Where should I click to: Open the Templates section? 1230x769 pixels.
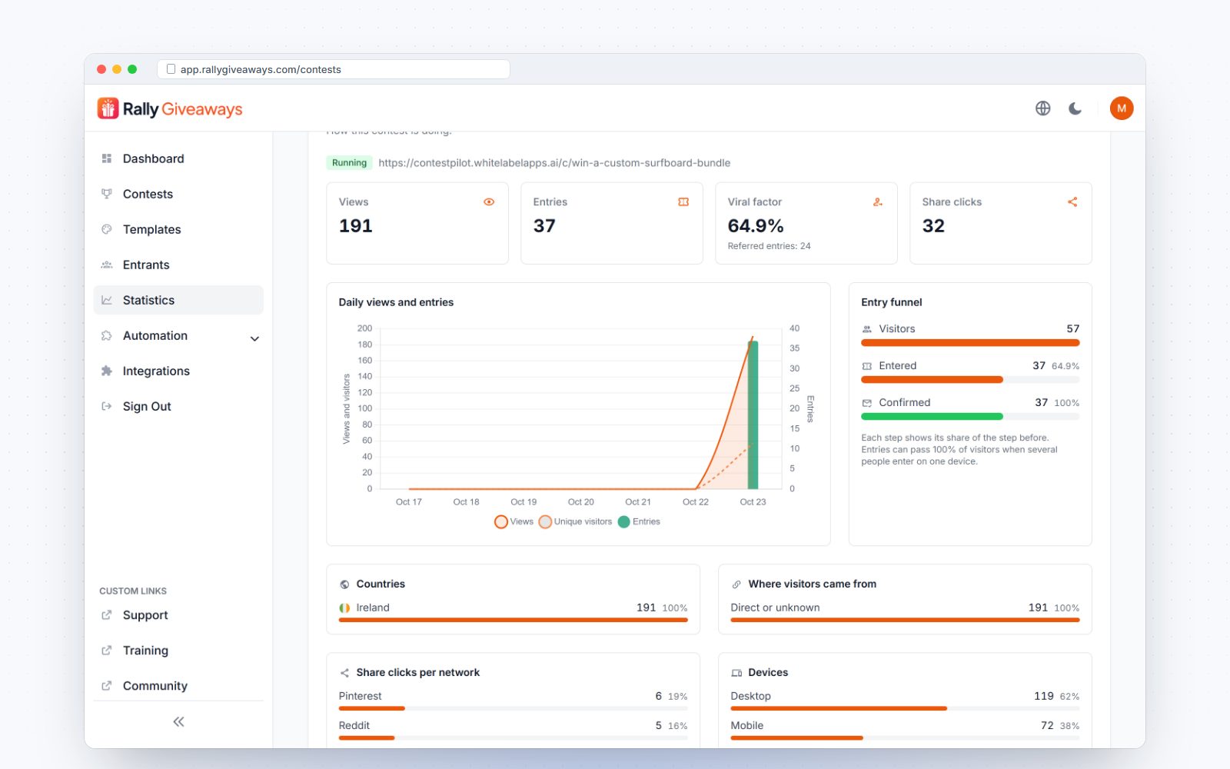(x=178, y=229)
